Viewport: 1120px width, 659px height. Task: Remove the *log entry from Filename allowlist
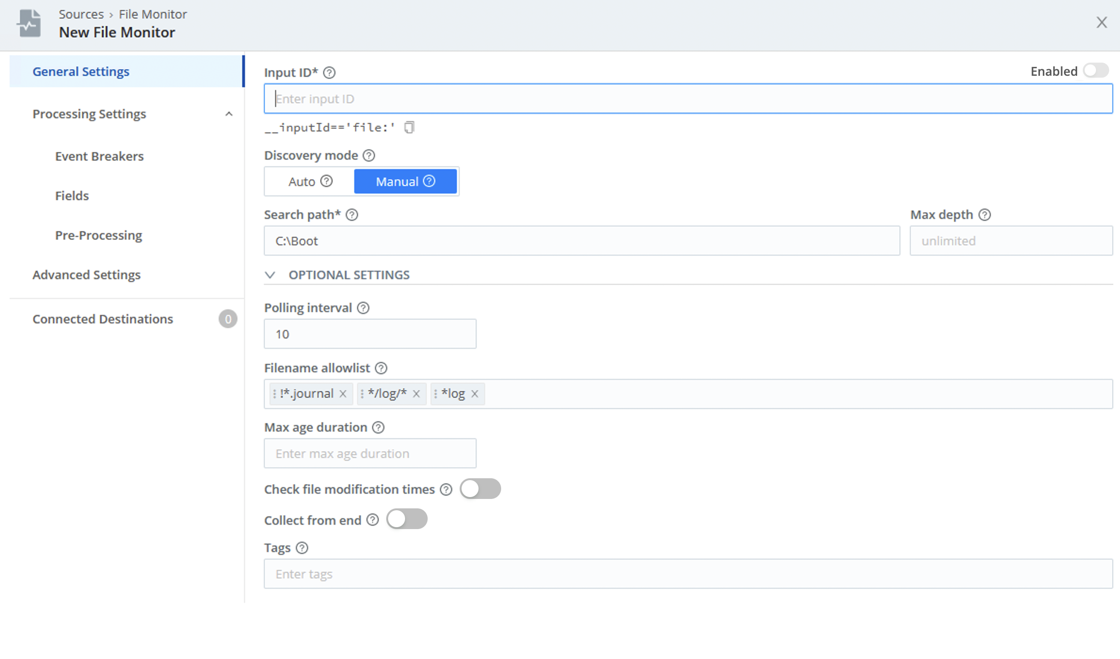click(x=475, y=394)
